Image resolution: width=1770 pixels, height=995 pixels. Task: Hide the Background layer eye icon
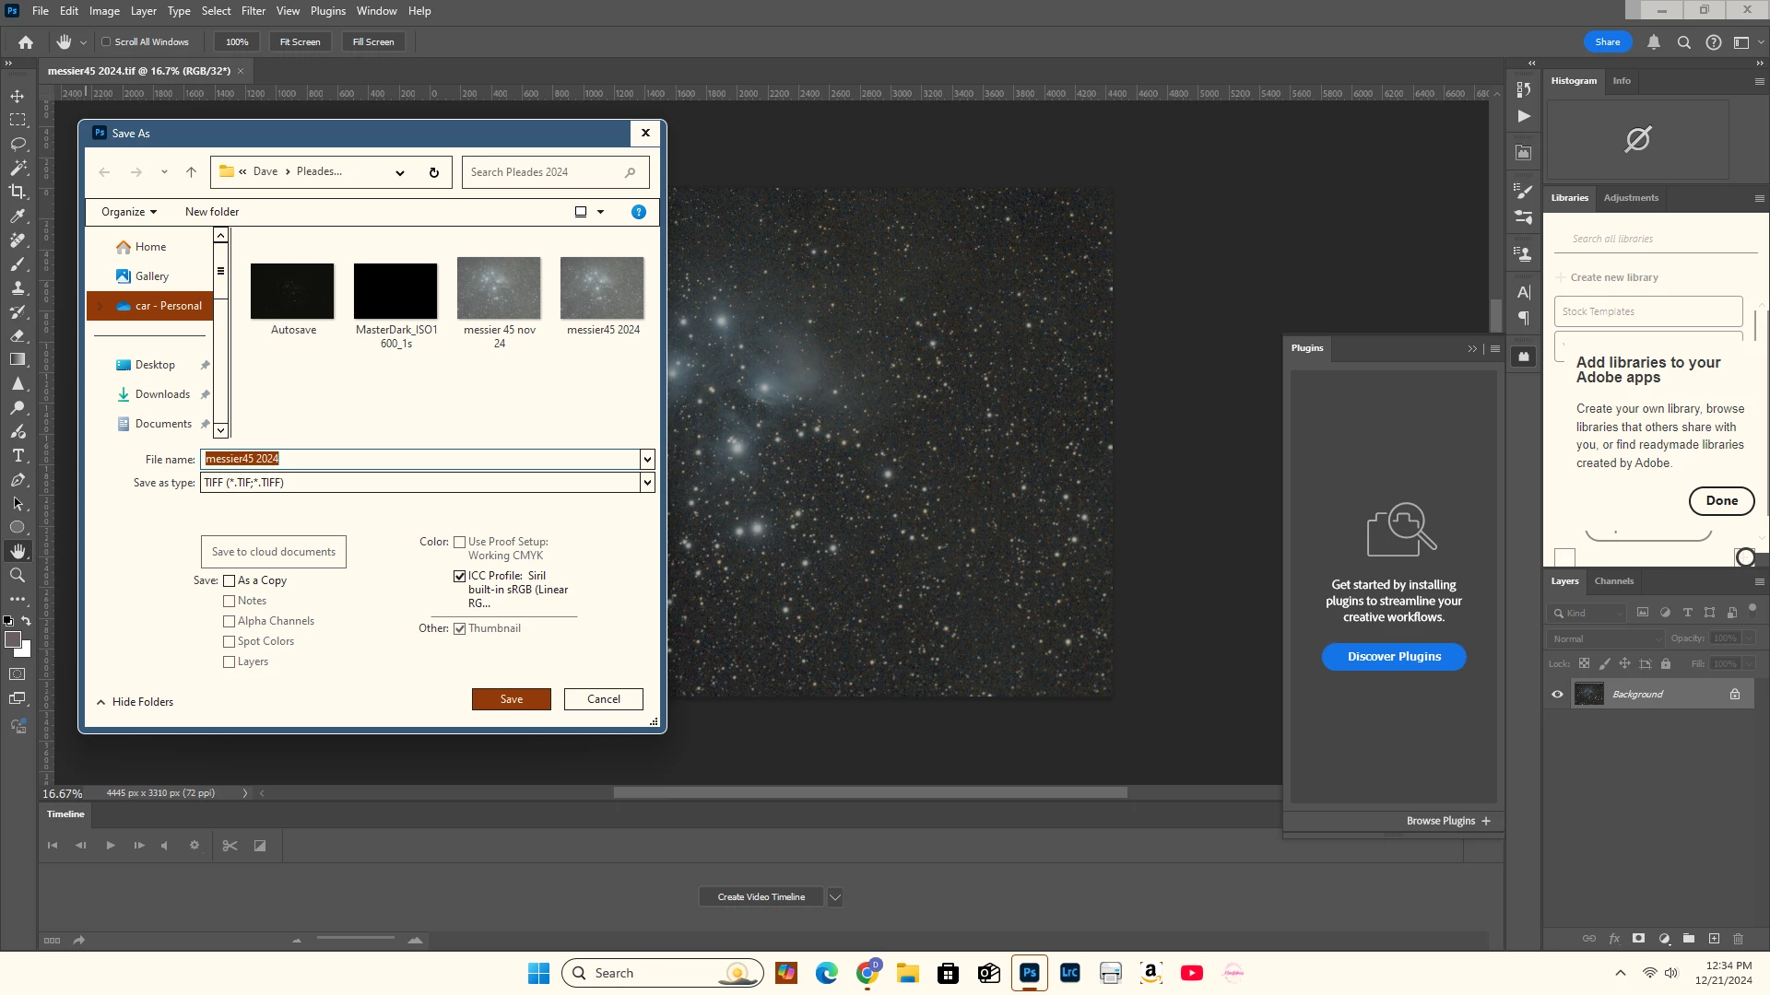[x=1558, y=694]
